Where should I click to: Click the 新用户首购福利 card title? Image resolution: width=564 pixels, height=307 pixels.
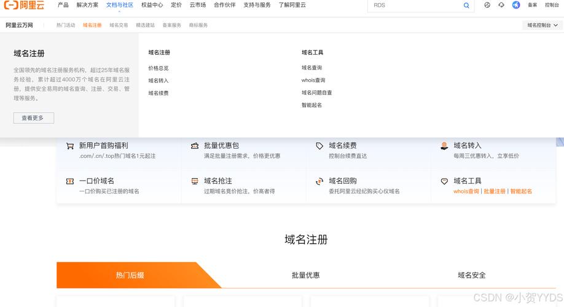(x=104, y=146)
